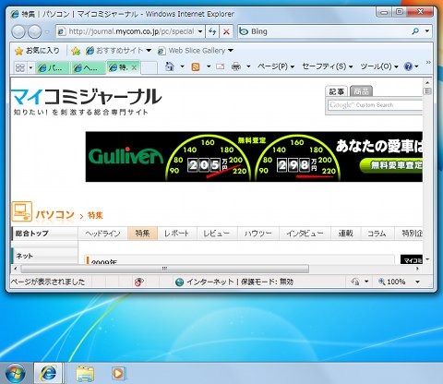Open the 連載 tab
443x384 pixels.
click(x=345, y=234)
